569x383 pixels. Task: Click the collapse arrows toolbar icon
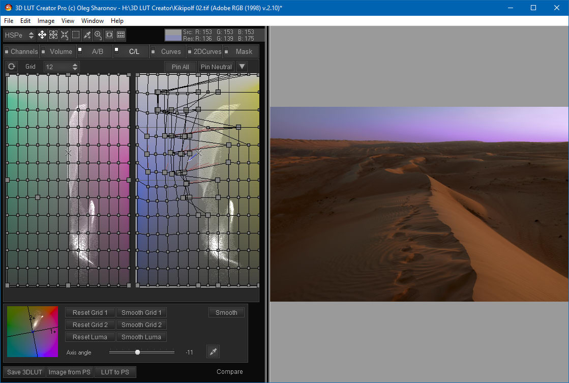[65, 35]
